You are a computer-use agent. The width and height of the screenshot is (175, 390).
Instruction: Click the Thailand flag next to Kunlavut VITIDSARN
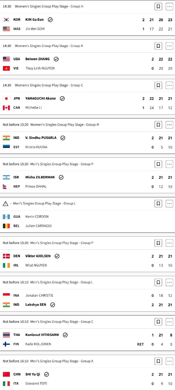click(6, 335)
